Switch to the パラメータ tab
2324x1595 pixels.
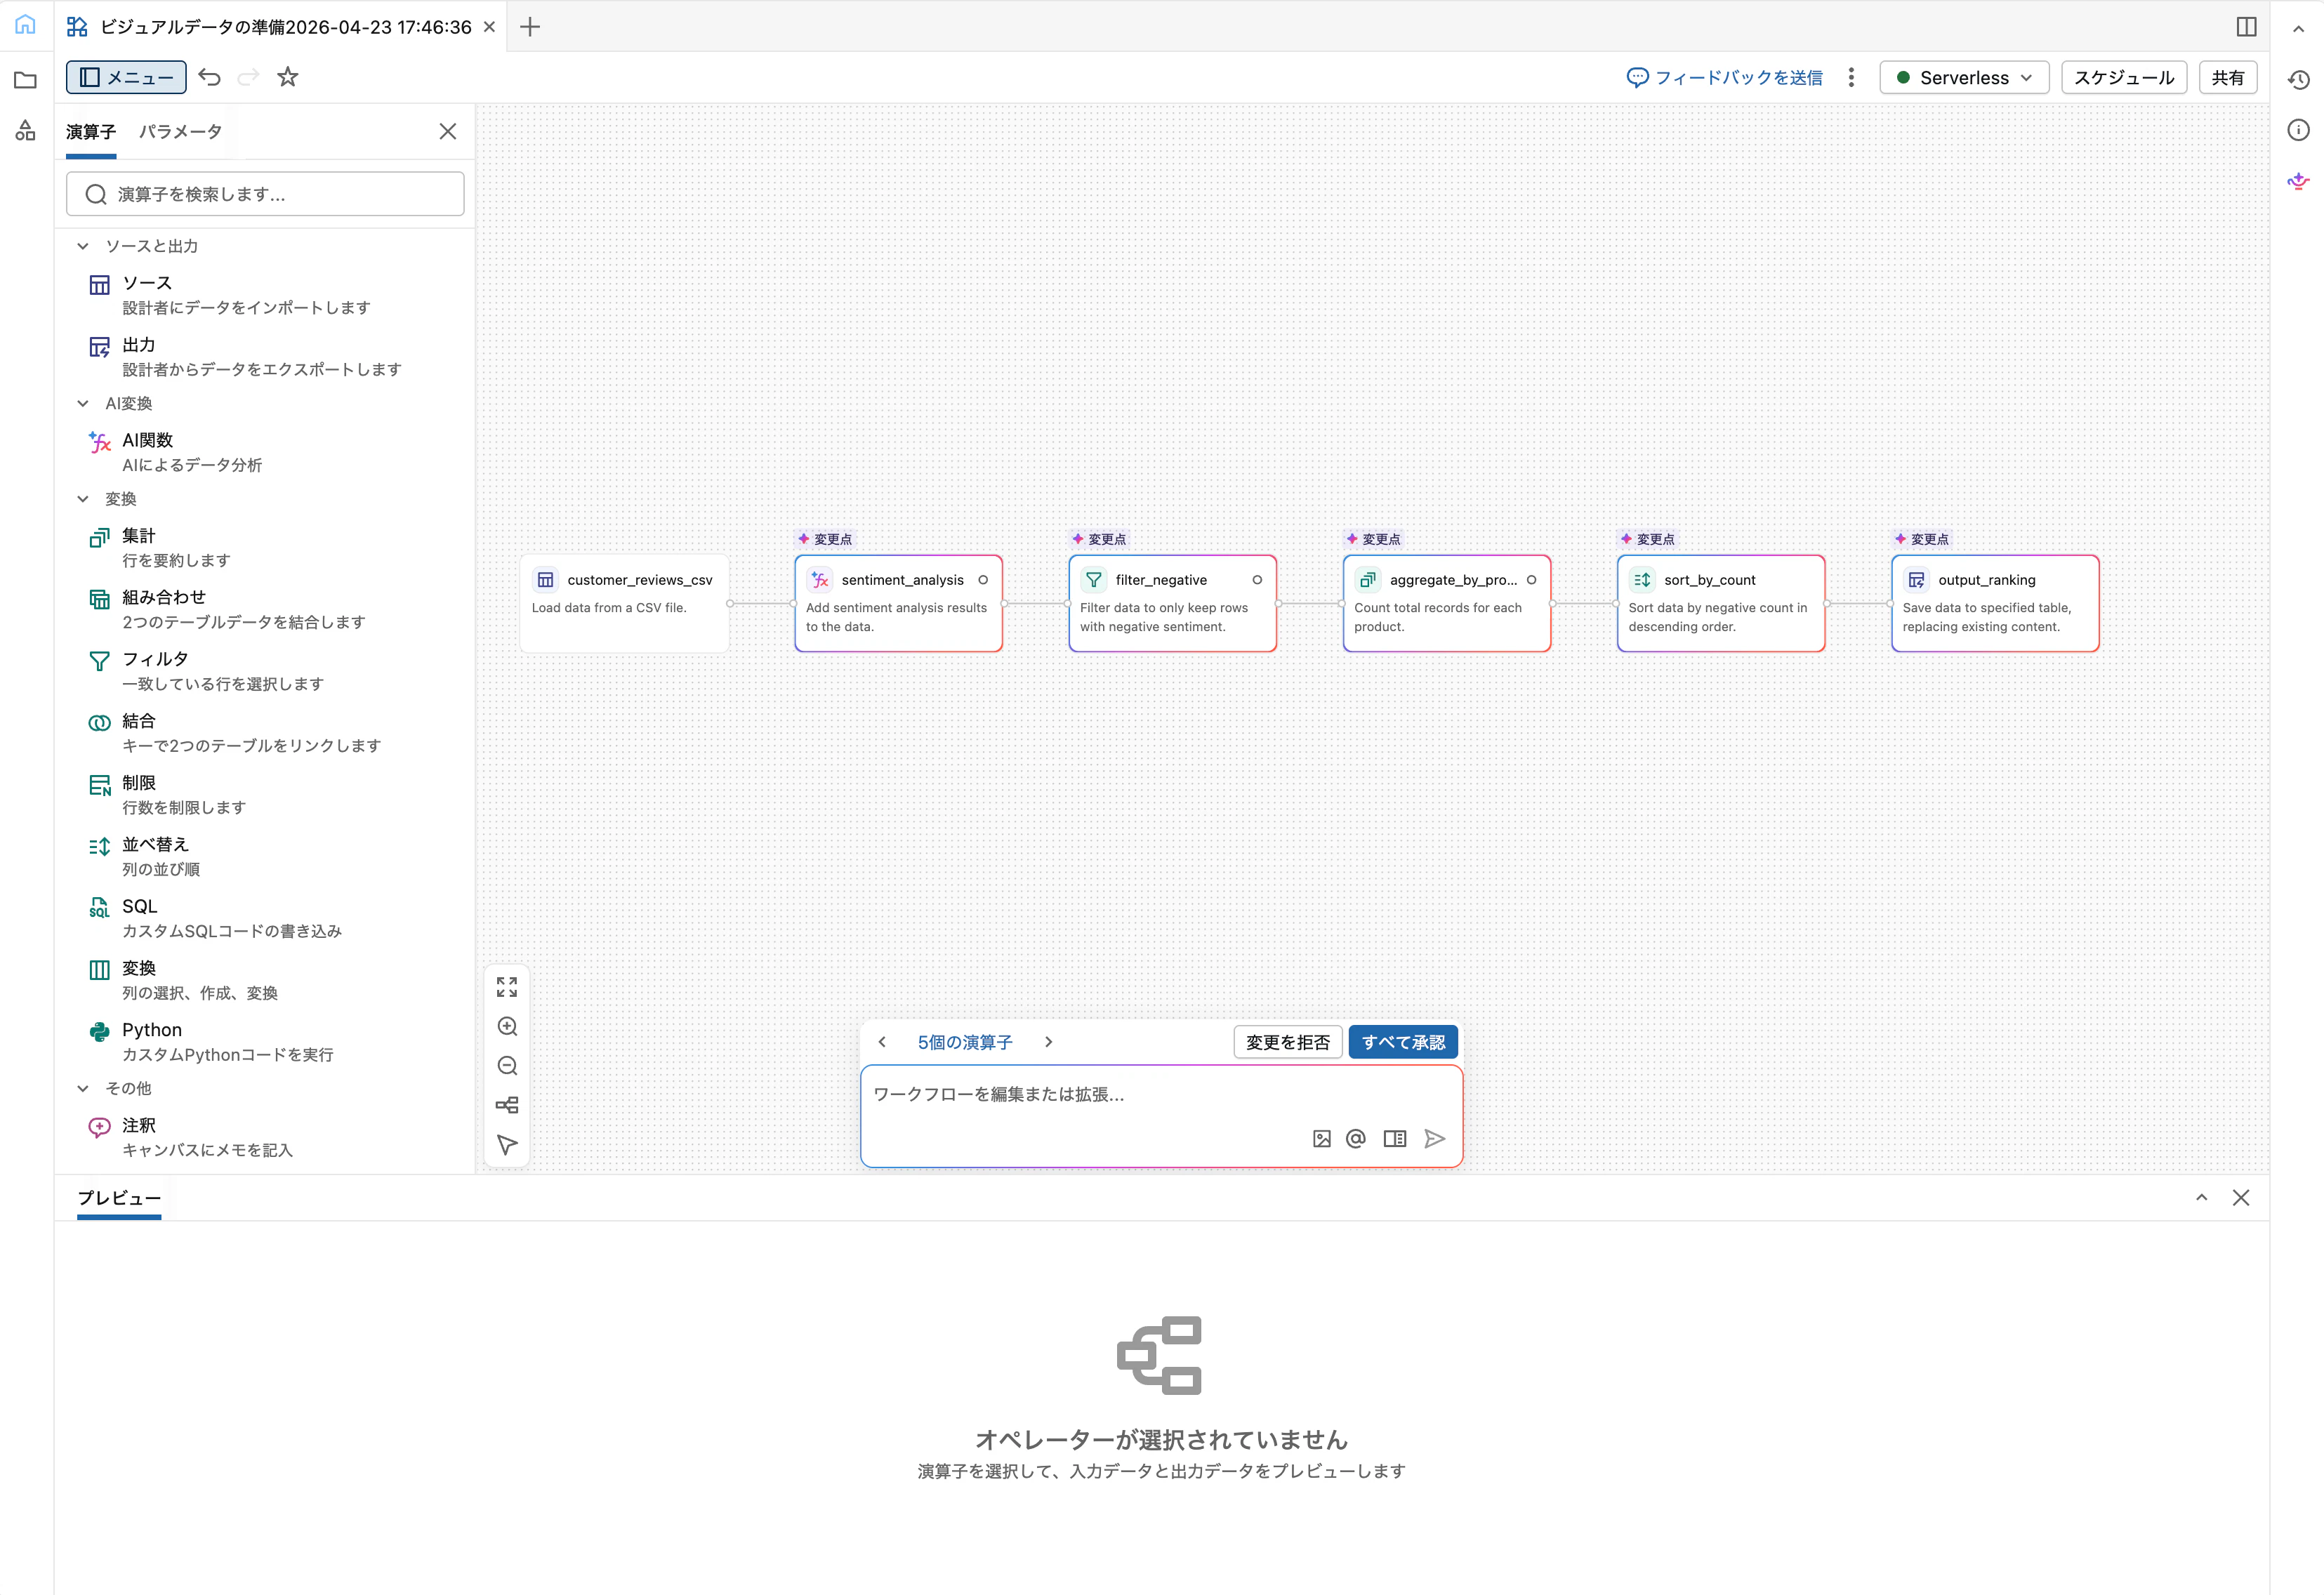[x=180, y=131]
